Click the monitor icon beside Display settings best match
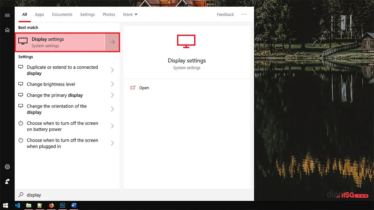Screen dimensions: 374x210 point(23,41)
